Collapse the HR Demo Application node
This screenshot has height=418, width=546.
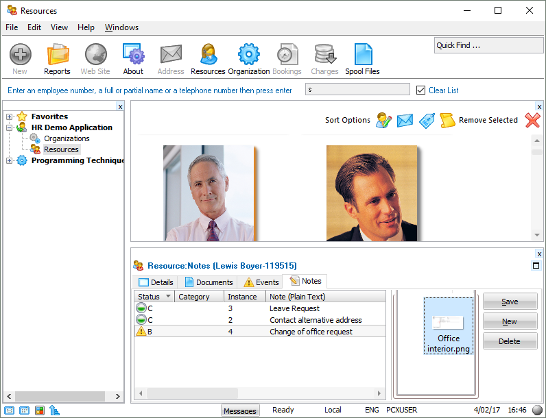[10, 127]
